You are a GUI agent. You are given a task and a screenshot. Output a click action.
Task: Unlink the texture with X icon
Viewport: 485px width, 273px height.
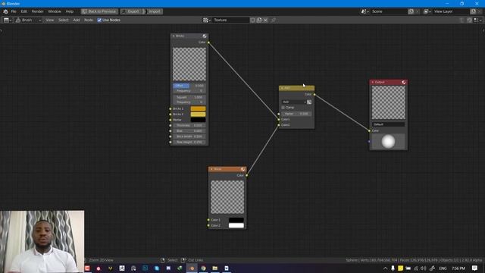pyautogui.click(x=265, y=20)
